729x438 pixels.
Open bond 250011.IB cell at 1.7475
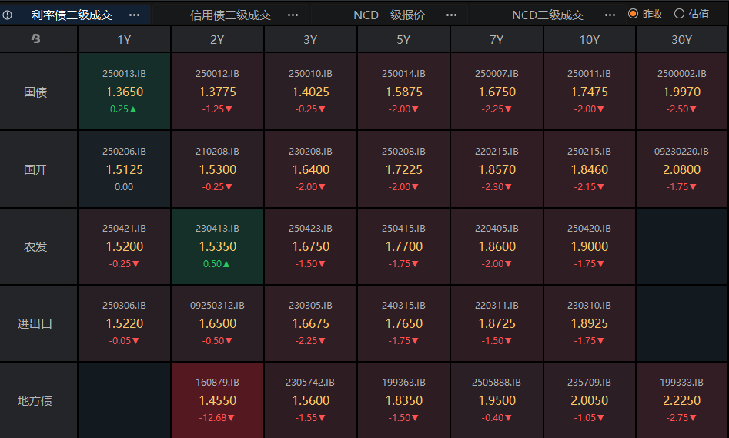589,91
